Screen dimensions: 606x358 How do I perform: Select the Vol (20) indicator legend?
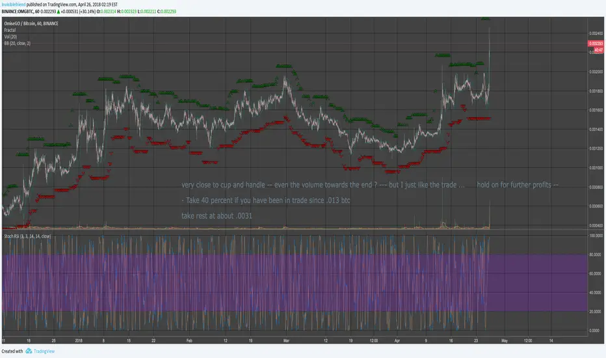(10, 36)
